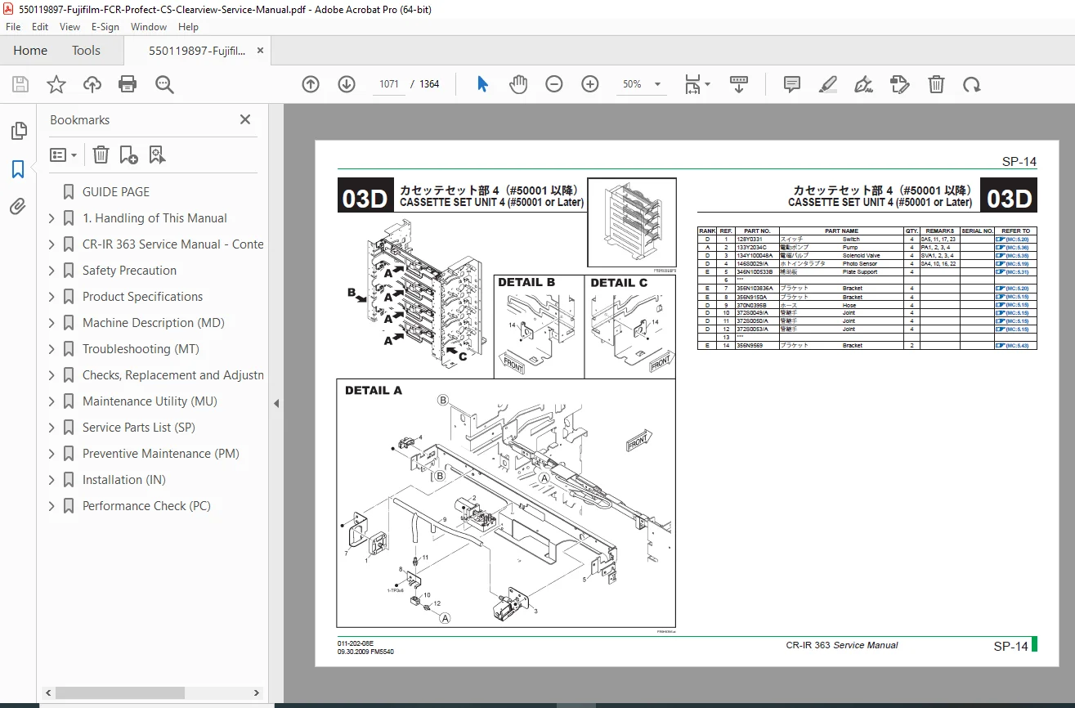This screenshot has width=1075, height=708.
Task: Go to the next page using down arrow
Action: tap(347, 84)
